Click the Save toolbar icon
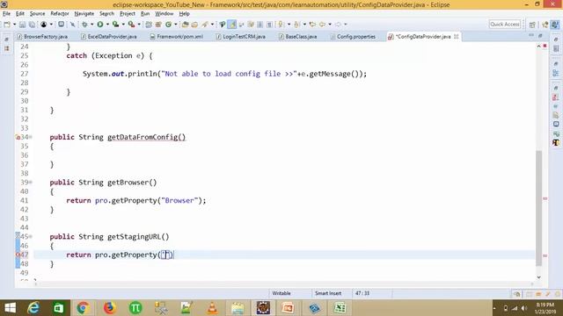This screenshot has height=316, width=563. coord(22,25)
